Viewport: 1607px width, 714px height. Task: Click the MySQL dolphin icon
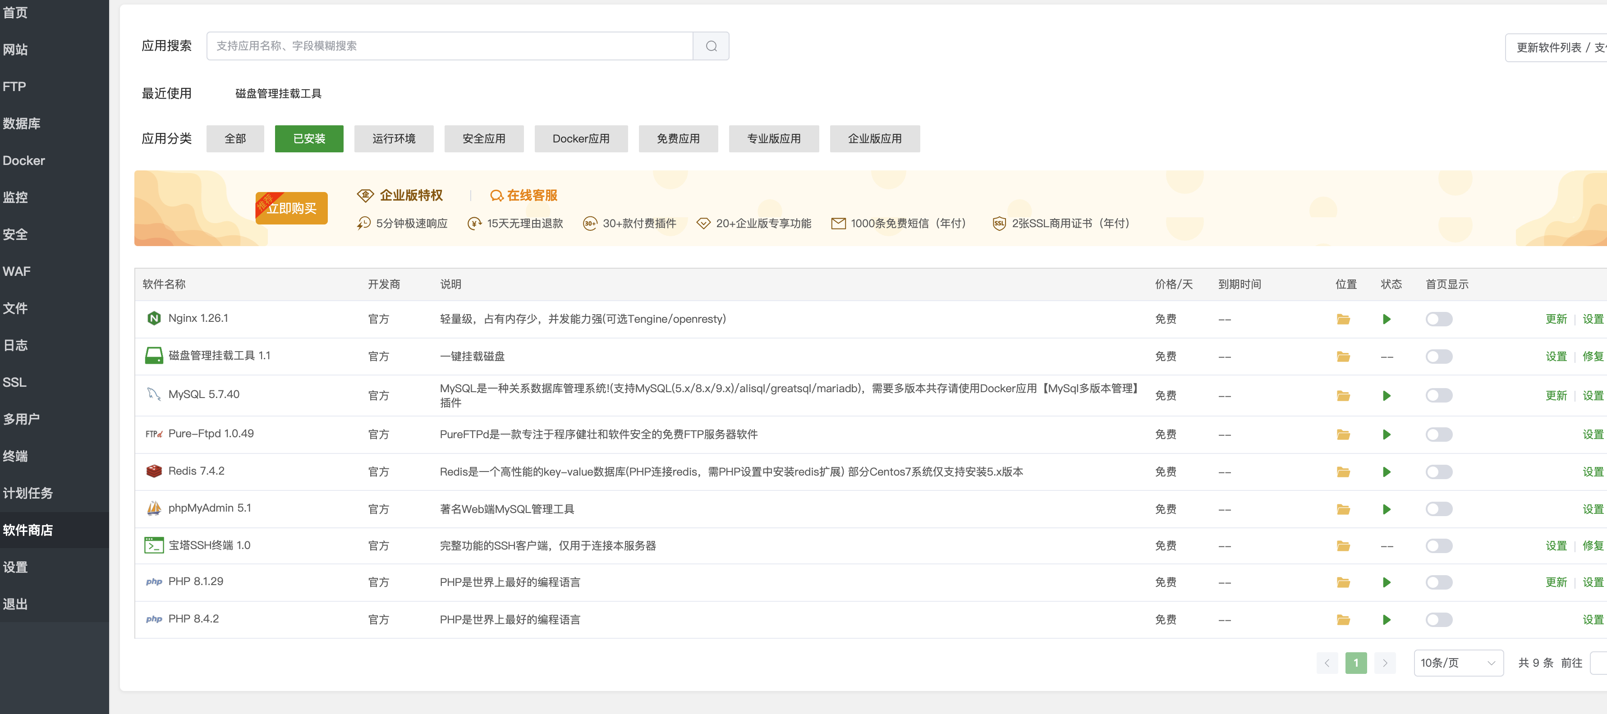153,394
